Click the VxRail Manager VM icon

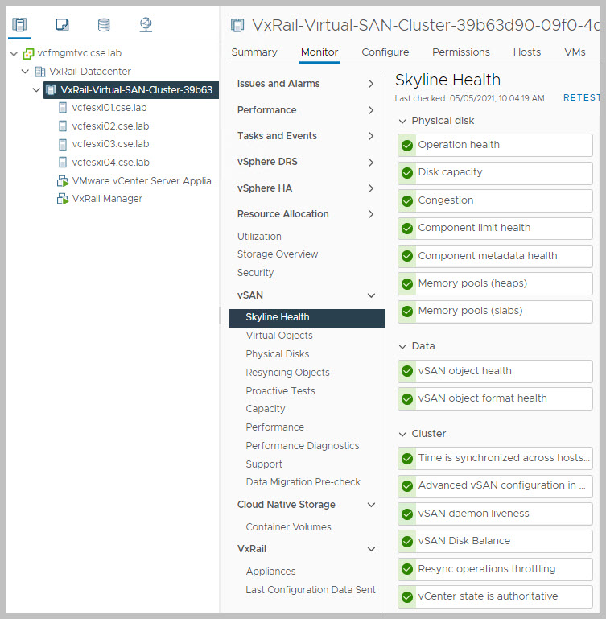point(62,199)
